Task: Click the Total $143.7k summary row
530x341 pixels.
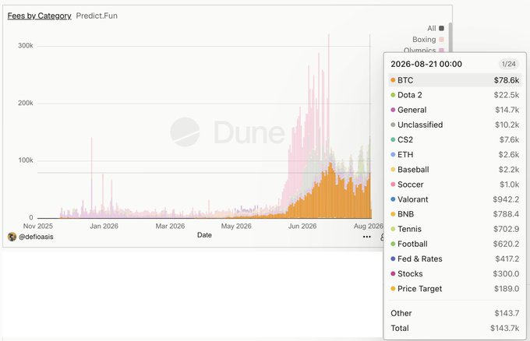Action: pyautogui.click(x=454, y=329)
